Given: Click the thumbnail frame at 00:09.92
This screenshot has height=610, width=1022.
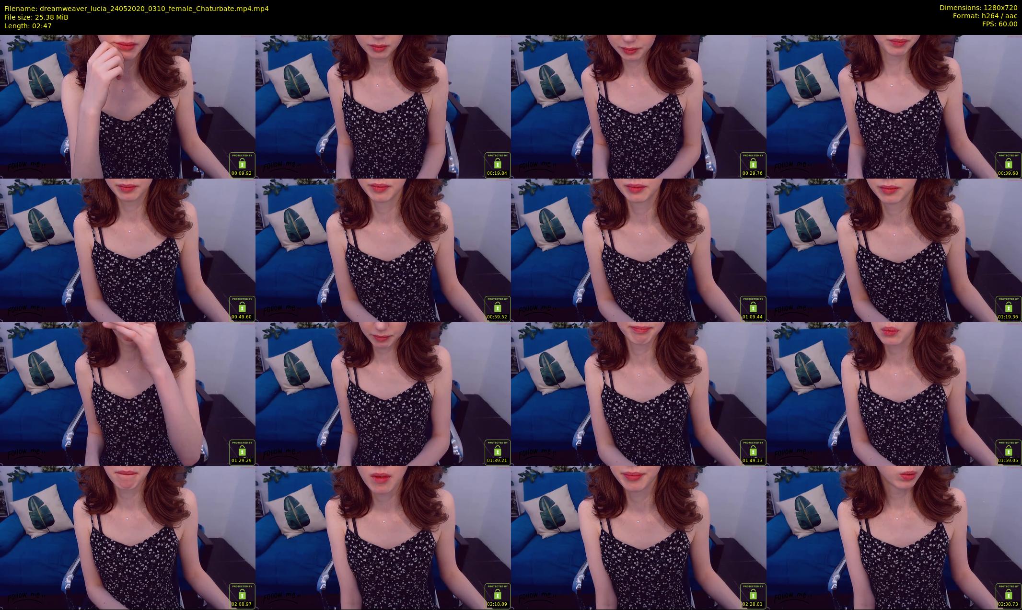Looking at the screenshot, I should coord(128,106).
